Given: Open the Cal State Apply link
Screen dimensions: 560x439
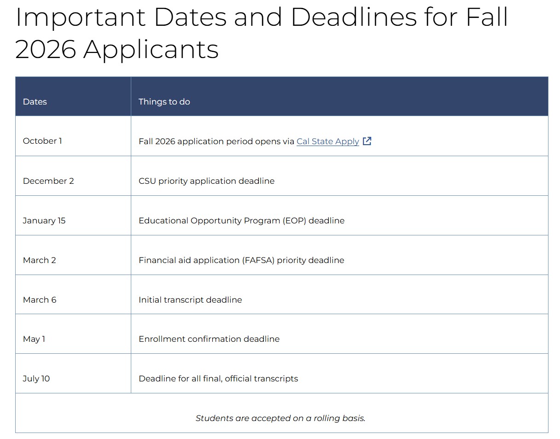Looking at the screenshot, I should 327,141.
